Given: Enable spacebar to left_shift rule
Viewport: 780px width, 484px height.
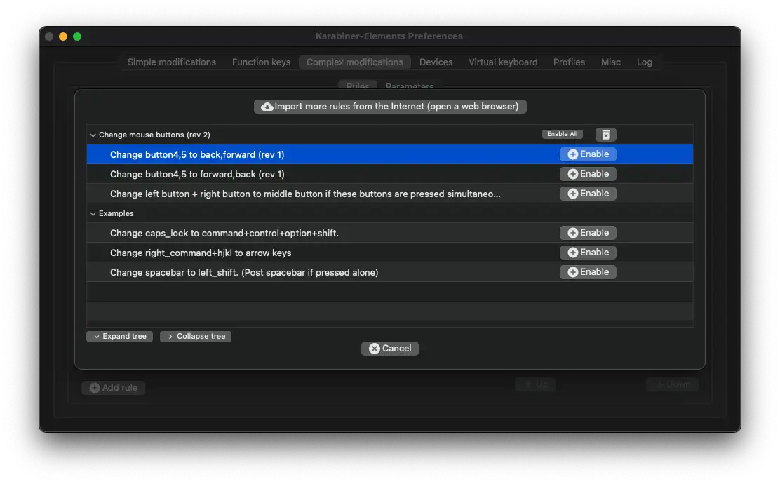Looking at the screenshot, I should pos(588,272).
